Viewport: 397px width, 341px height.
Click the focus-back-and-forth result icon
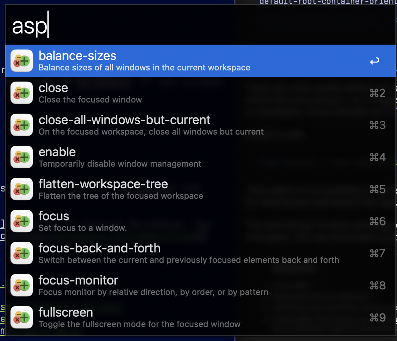[x=22, y=253]
